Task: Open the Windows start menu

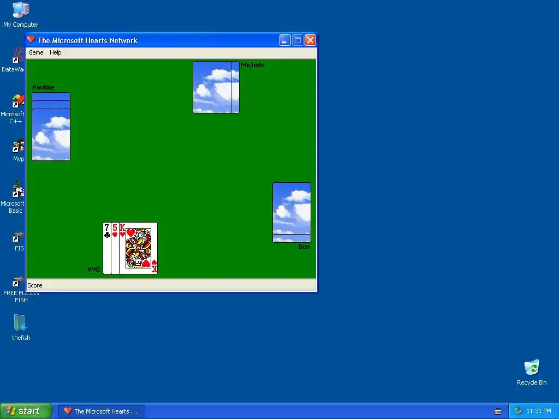Action: [x=26, y=411]
